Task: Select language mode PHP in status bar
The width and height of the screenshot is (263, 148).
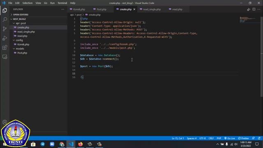Action: (x=219, y=138)
